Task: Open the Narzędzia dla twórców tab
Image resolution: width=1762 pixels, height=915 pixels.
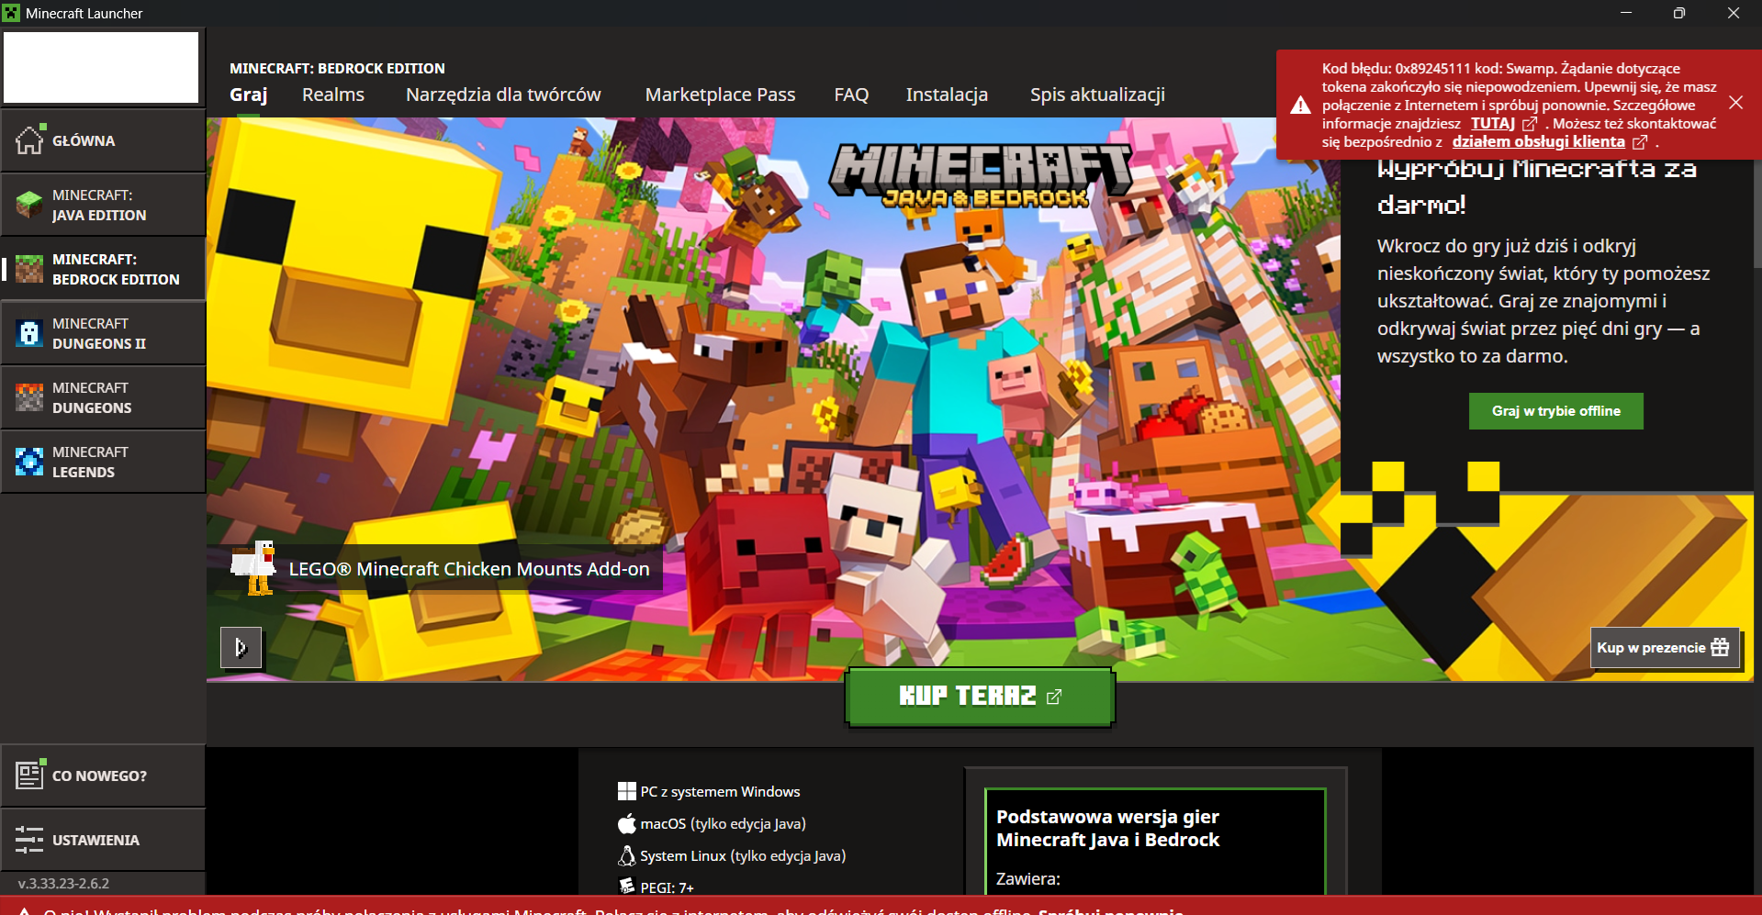Action: tap(503, 95)
